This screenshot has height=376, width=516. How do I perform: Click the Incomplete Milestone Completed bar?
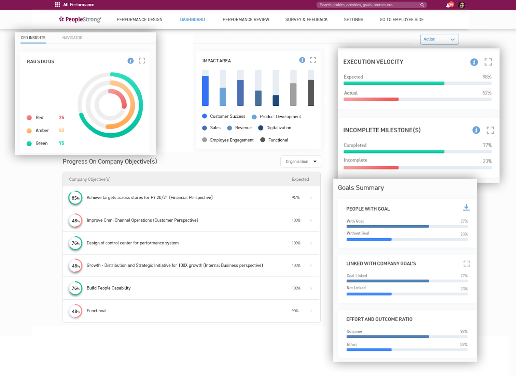(417, 152)
